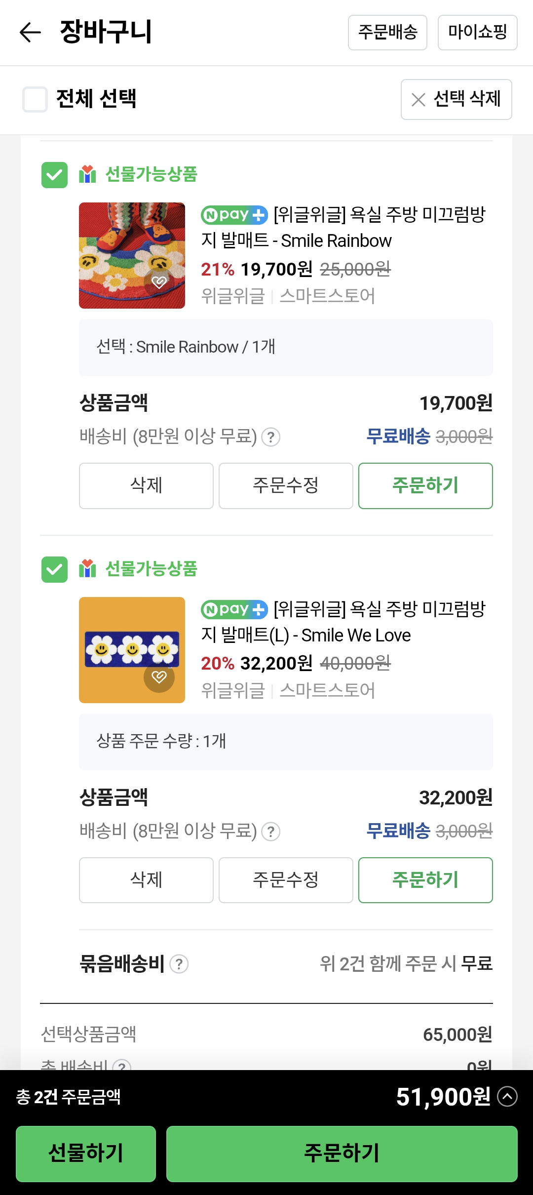This screenshot has width=533, height=1195.
Task: Tap the Npay plus badge on Smile We Love
Action: (234, 609)
